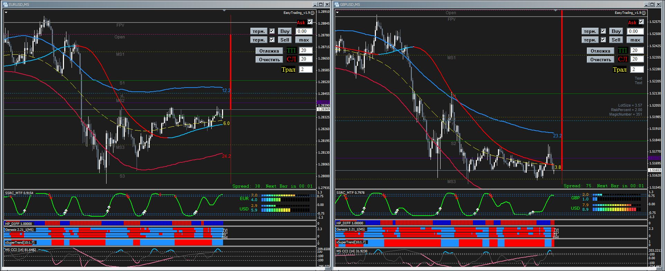Focus the 0.00 lot field on GBPUSD
Image resolution: width=665 pixels, height=271 pixels.
point(635,31)
